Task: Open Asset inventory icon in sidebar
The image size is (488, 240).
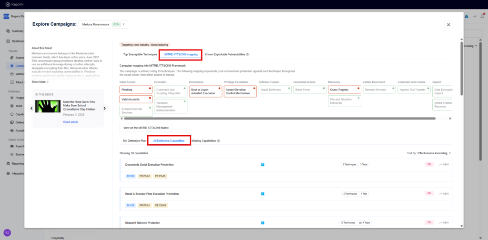Action: pos(12,146)
